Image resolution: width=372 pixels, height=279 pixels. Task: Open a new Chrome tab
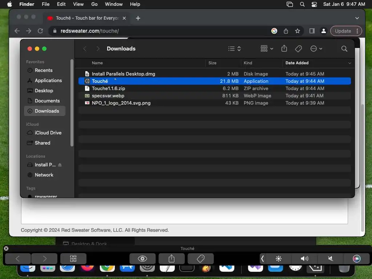point(138,18)
